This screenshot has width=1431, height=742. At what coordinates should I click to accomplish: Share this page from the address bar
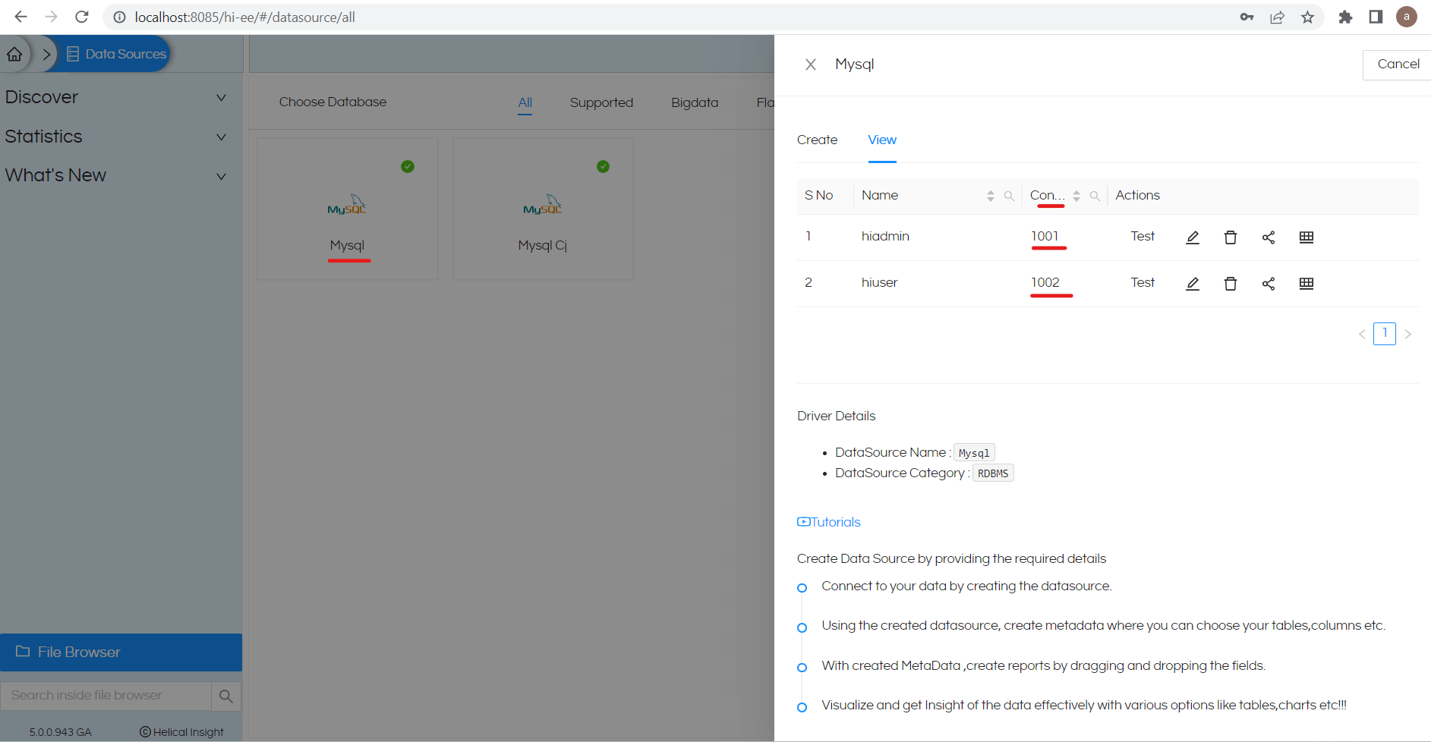click(1277, 17)
